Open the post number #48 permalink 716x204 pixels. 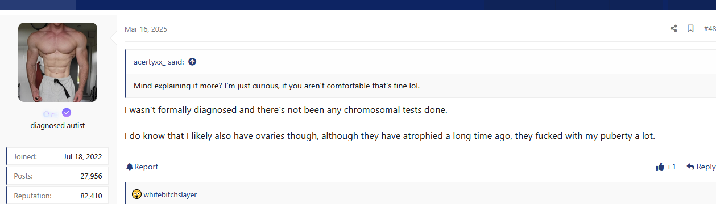click(709, 28)
